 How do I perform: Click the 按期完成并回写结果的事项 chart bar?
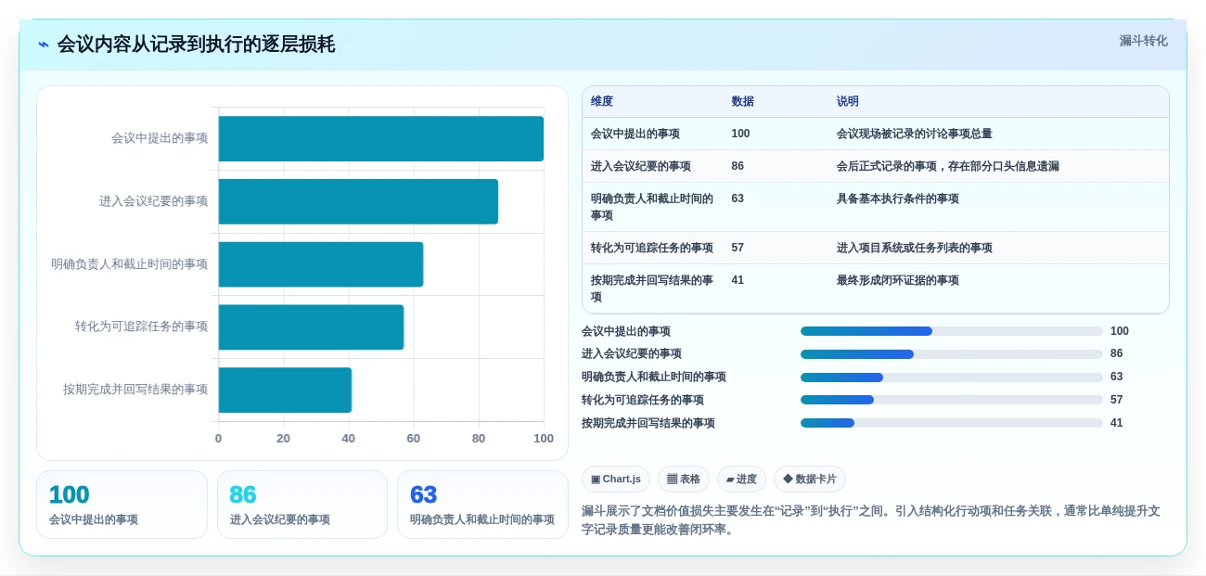[x=285, y=390]
